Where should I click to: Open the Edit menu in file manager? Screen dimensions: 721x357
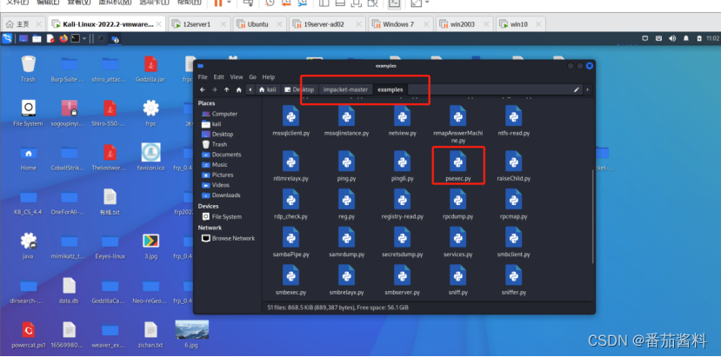coord(219,77)
